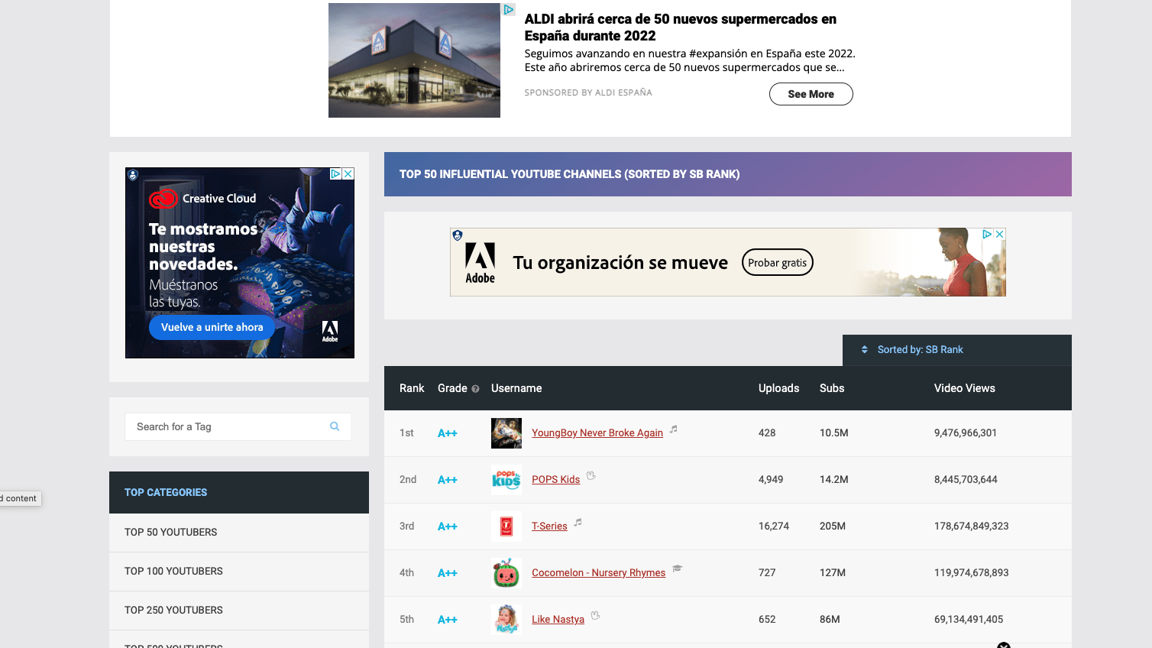Image resolution: width=1152 pixels, height=648 pixels.
Task: Click the Subs column header
Action: pos(832,388)
